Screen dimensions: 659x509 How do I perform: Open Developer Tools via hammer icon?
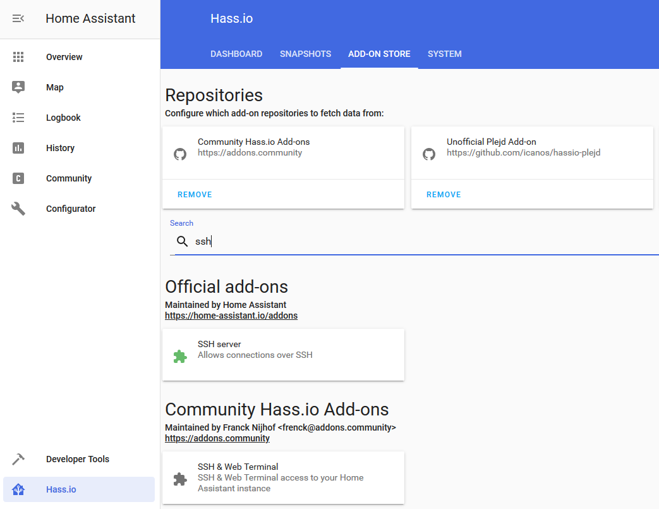tap(18, 459)
